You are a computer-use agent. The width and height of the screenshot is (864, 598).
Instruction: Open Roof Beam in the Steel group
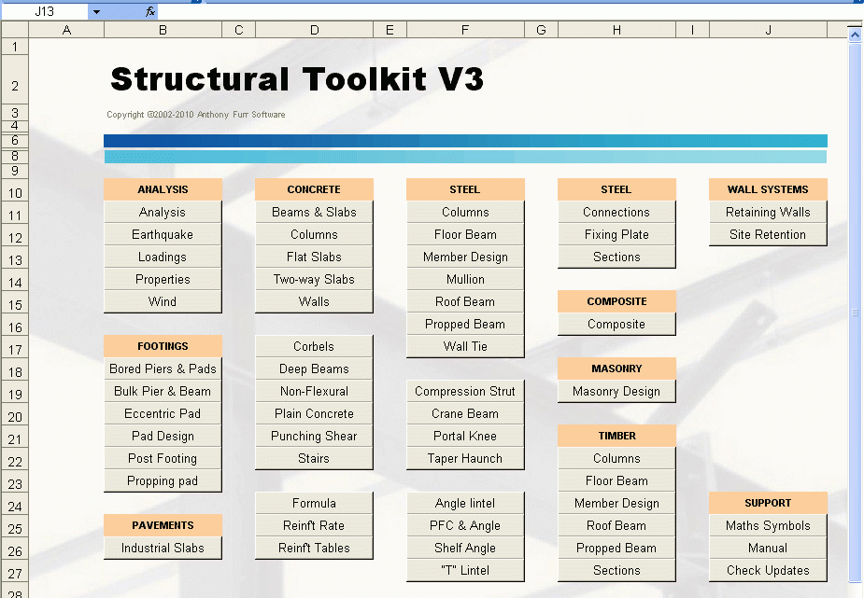pyautogui.click(x=465, y=302)
